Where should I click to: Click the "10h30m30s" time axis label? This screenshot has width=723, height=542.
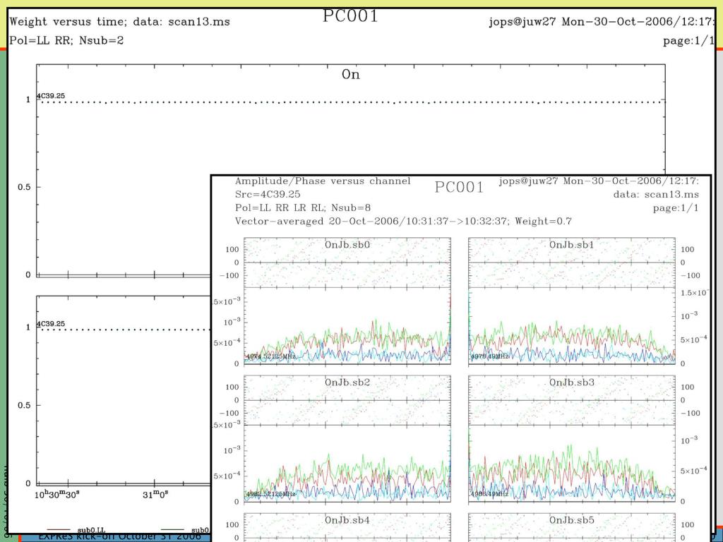click(57, 495)
